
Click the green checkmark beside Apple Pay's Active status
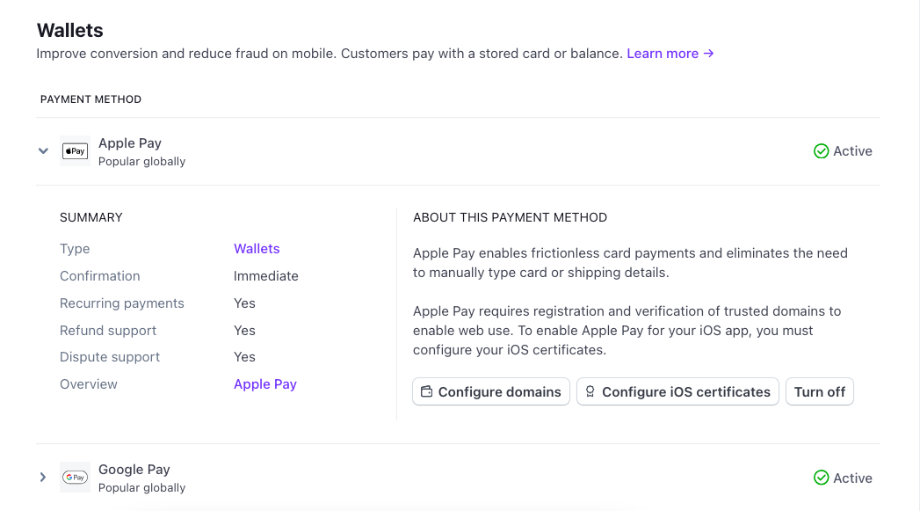point(821,151)
